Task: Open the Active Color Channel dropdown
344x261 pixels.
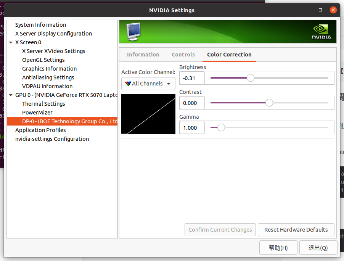Action: point(148,84)
